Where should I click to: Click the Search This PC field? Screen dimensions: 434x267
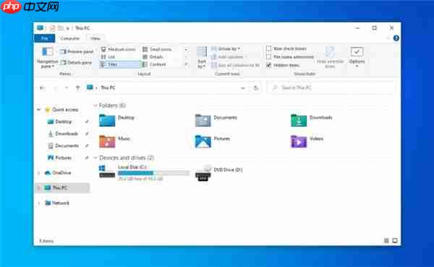(x=331, y=88)
